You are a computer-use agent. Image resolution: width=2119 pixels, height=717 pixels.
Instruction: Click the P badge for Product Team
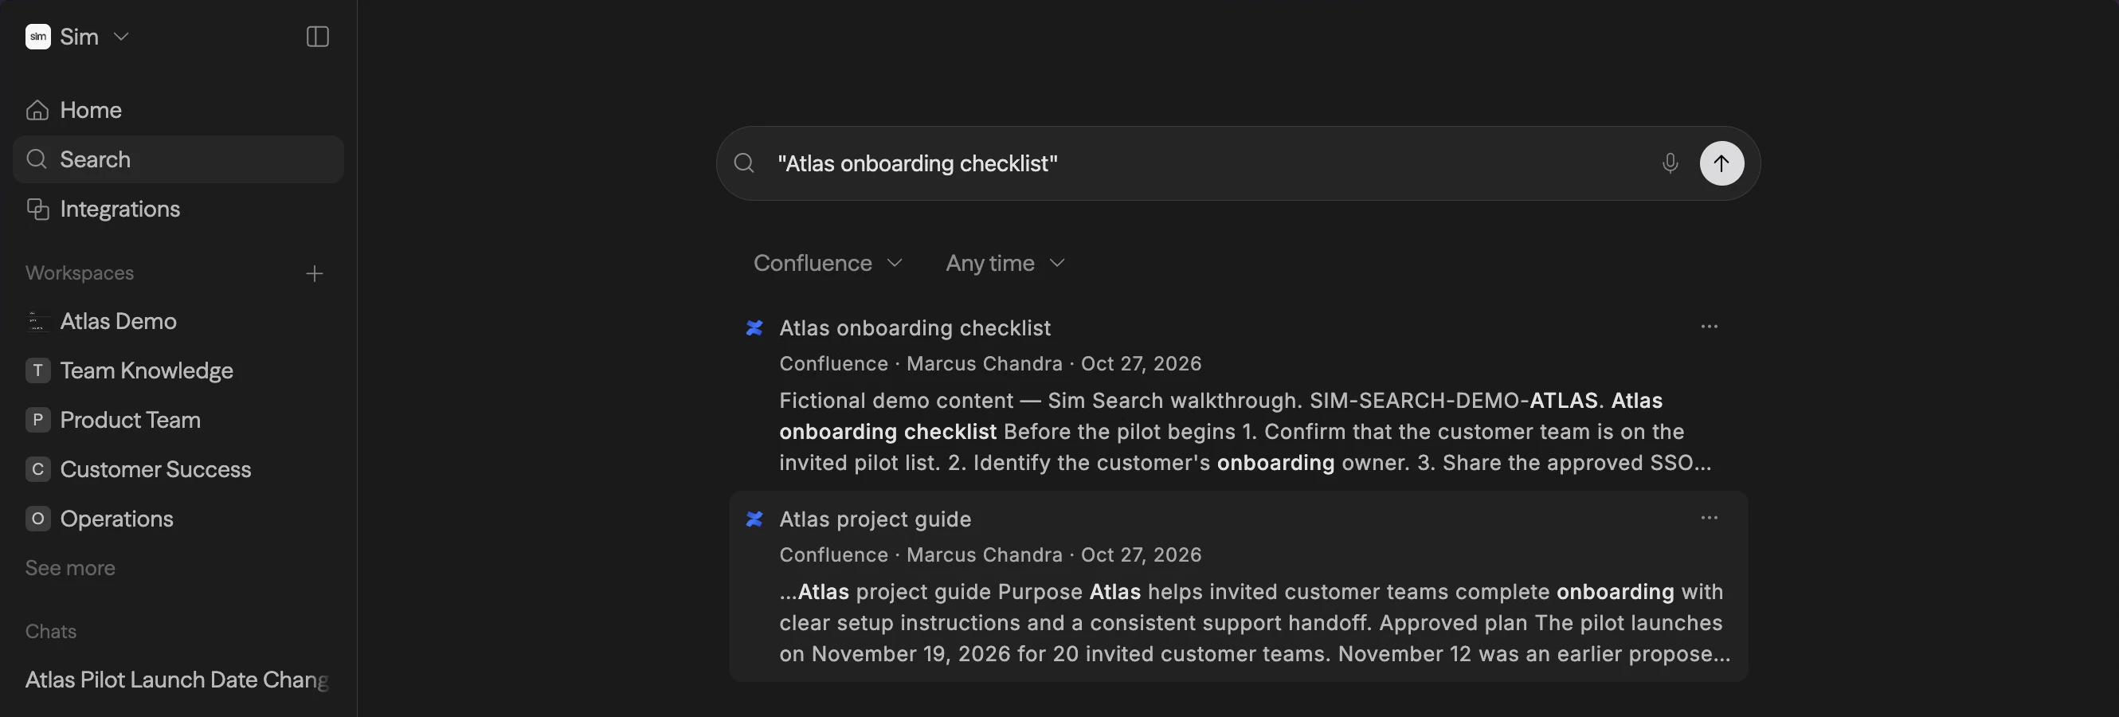click(38, 420)
